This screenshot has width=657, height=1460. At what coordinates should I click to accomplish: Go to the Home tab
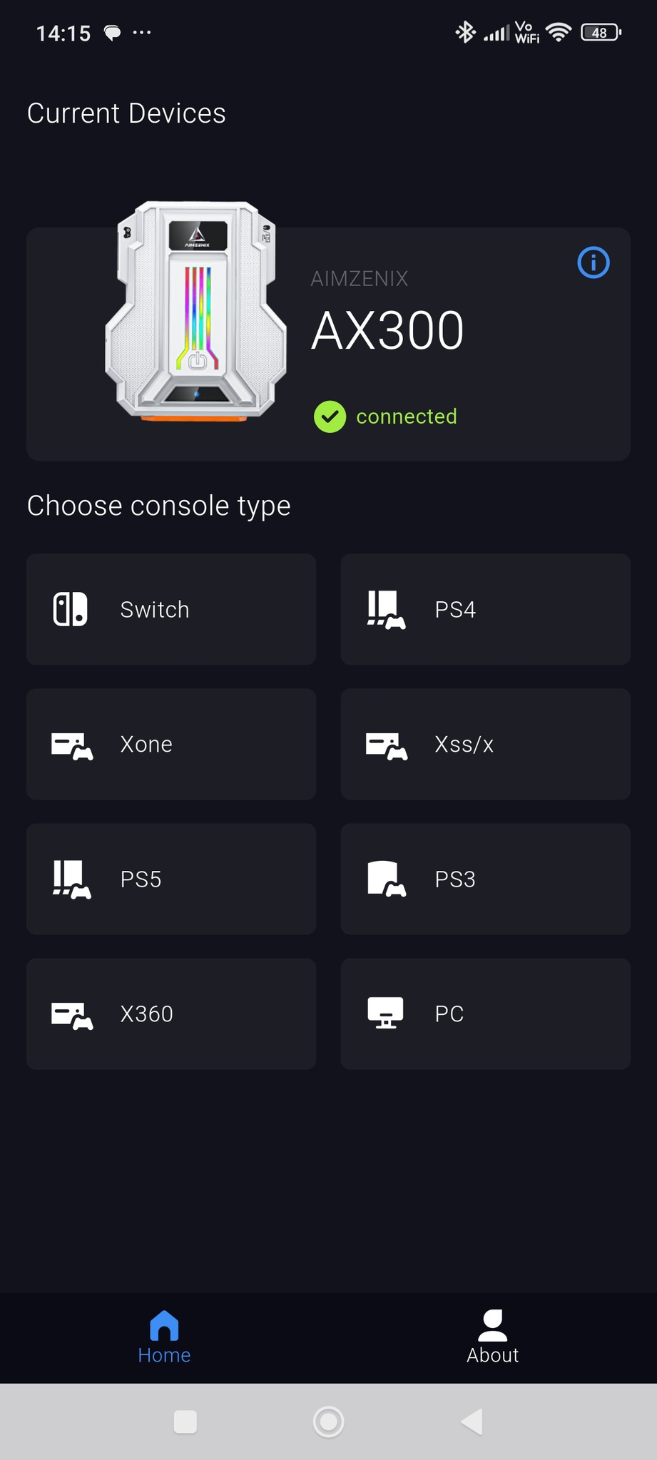(x=164, y=1337)
